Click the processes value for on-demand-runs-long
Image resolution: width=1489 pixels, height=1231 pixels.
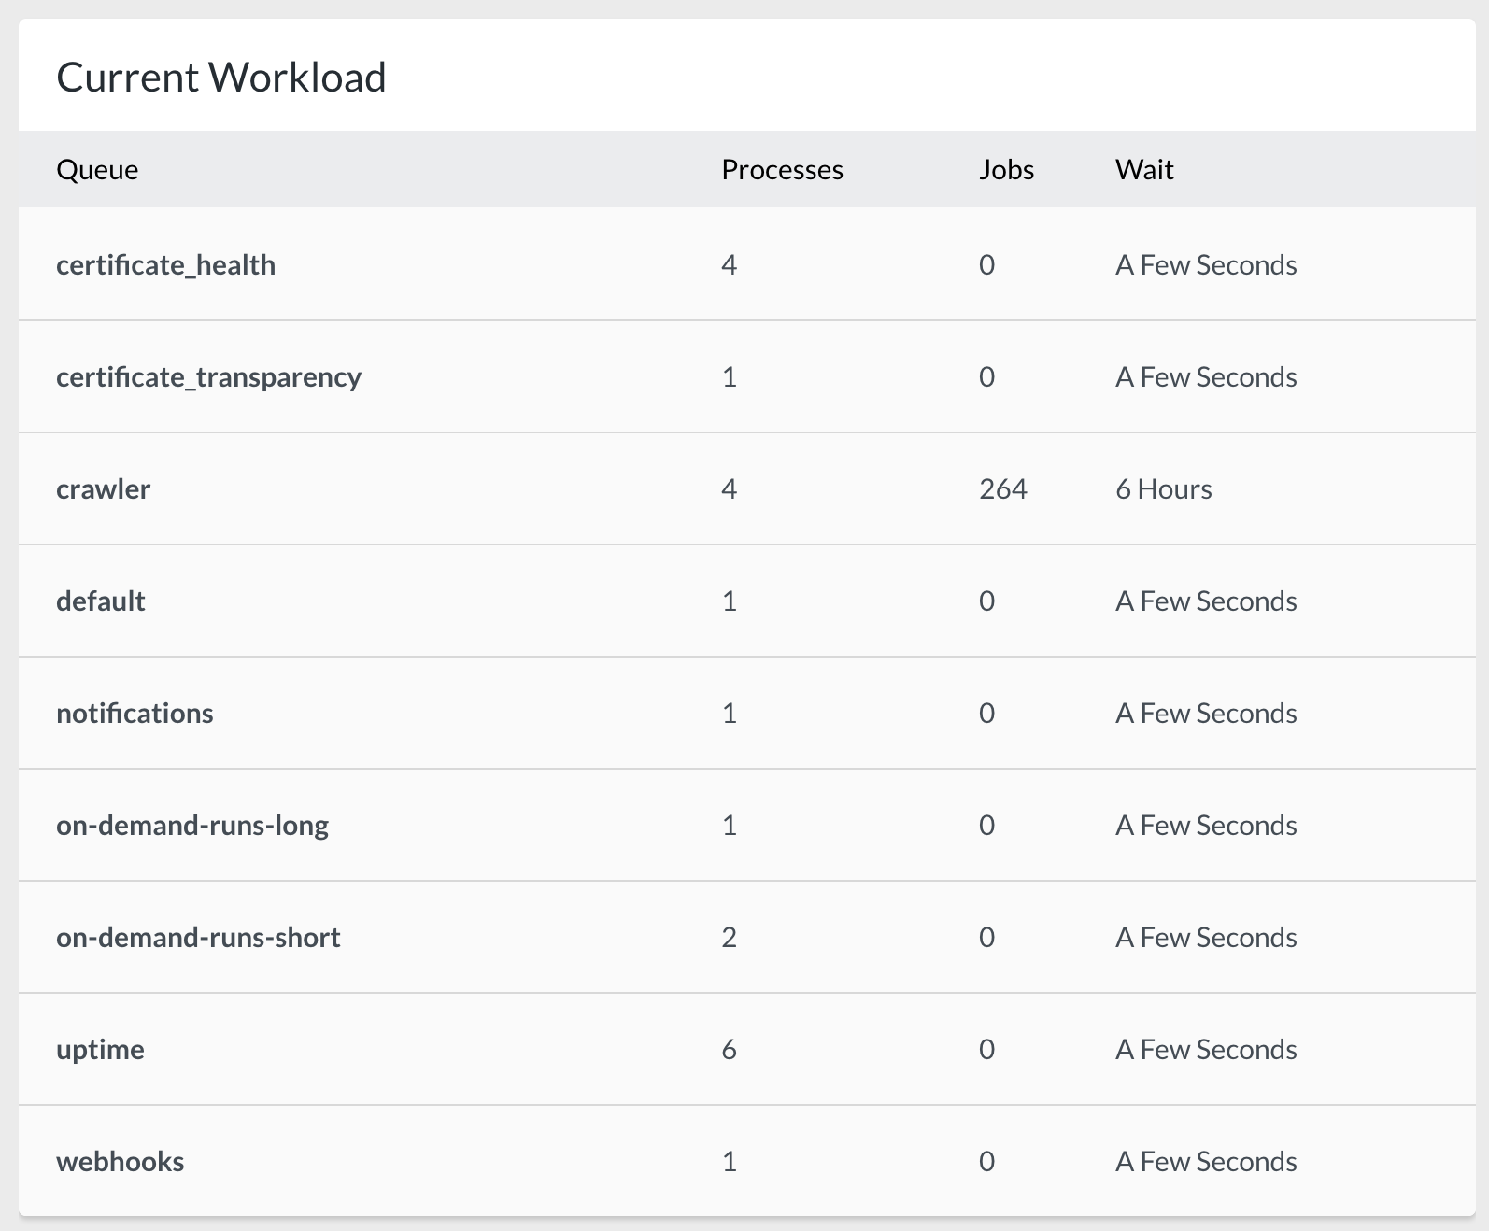(x=730, y=826)
